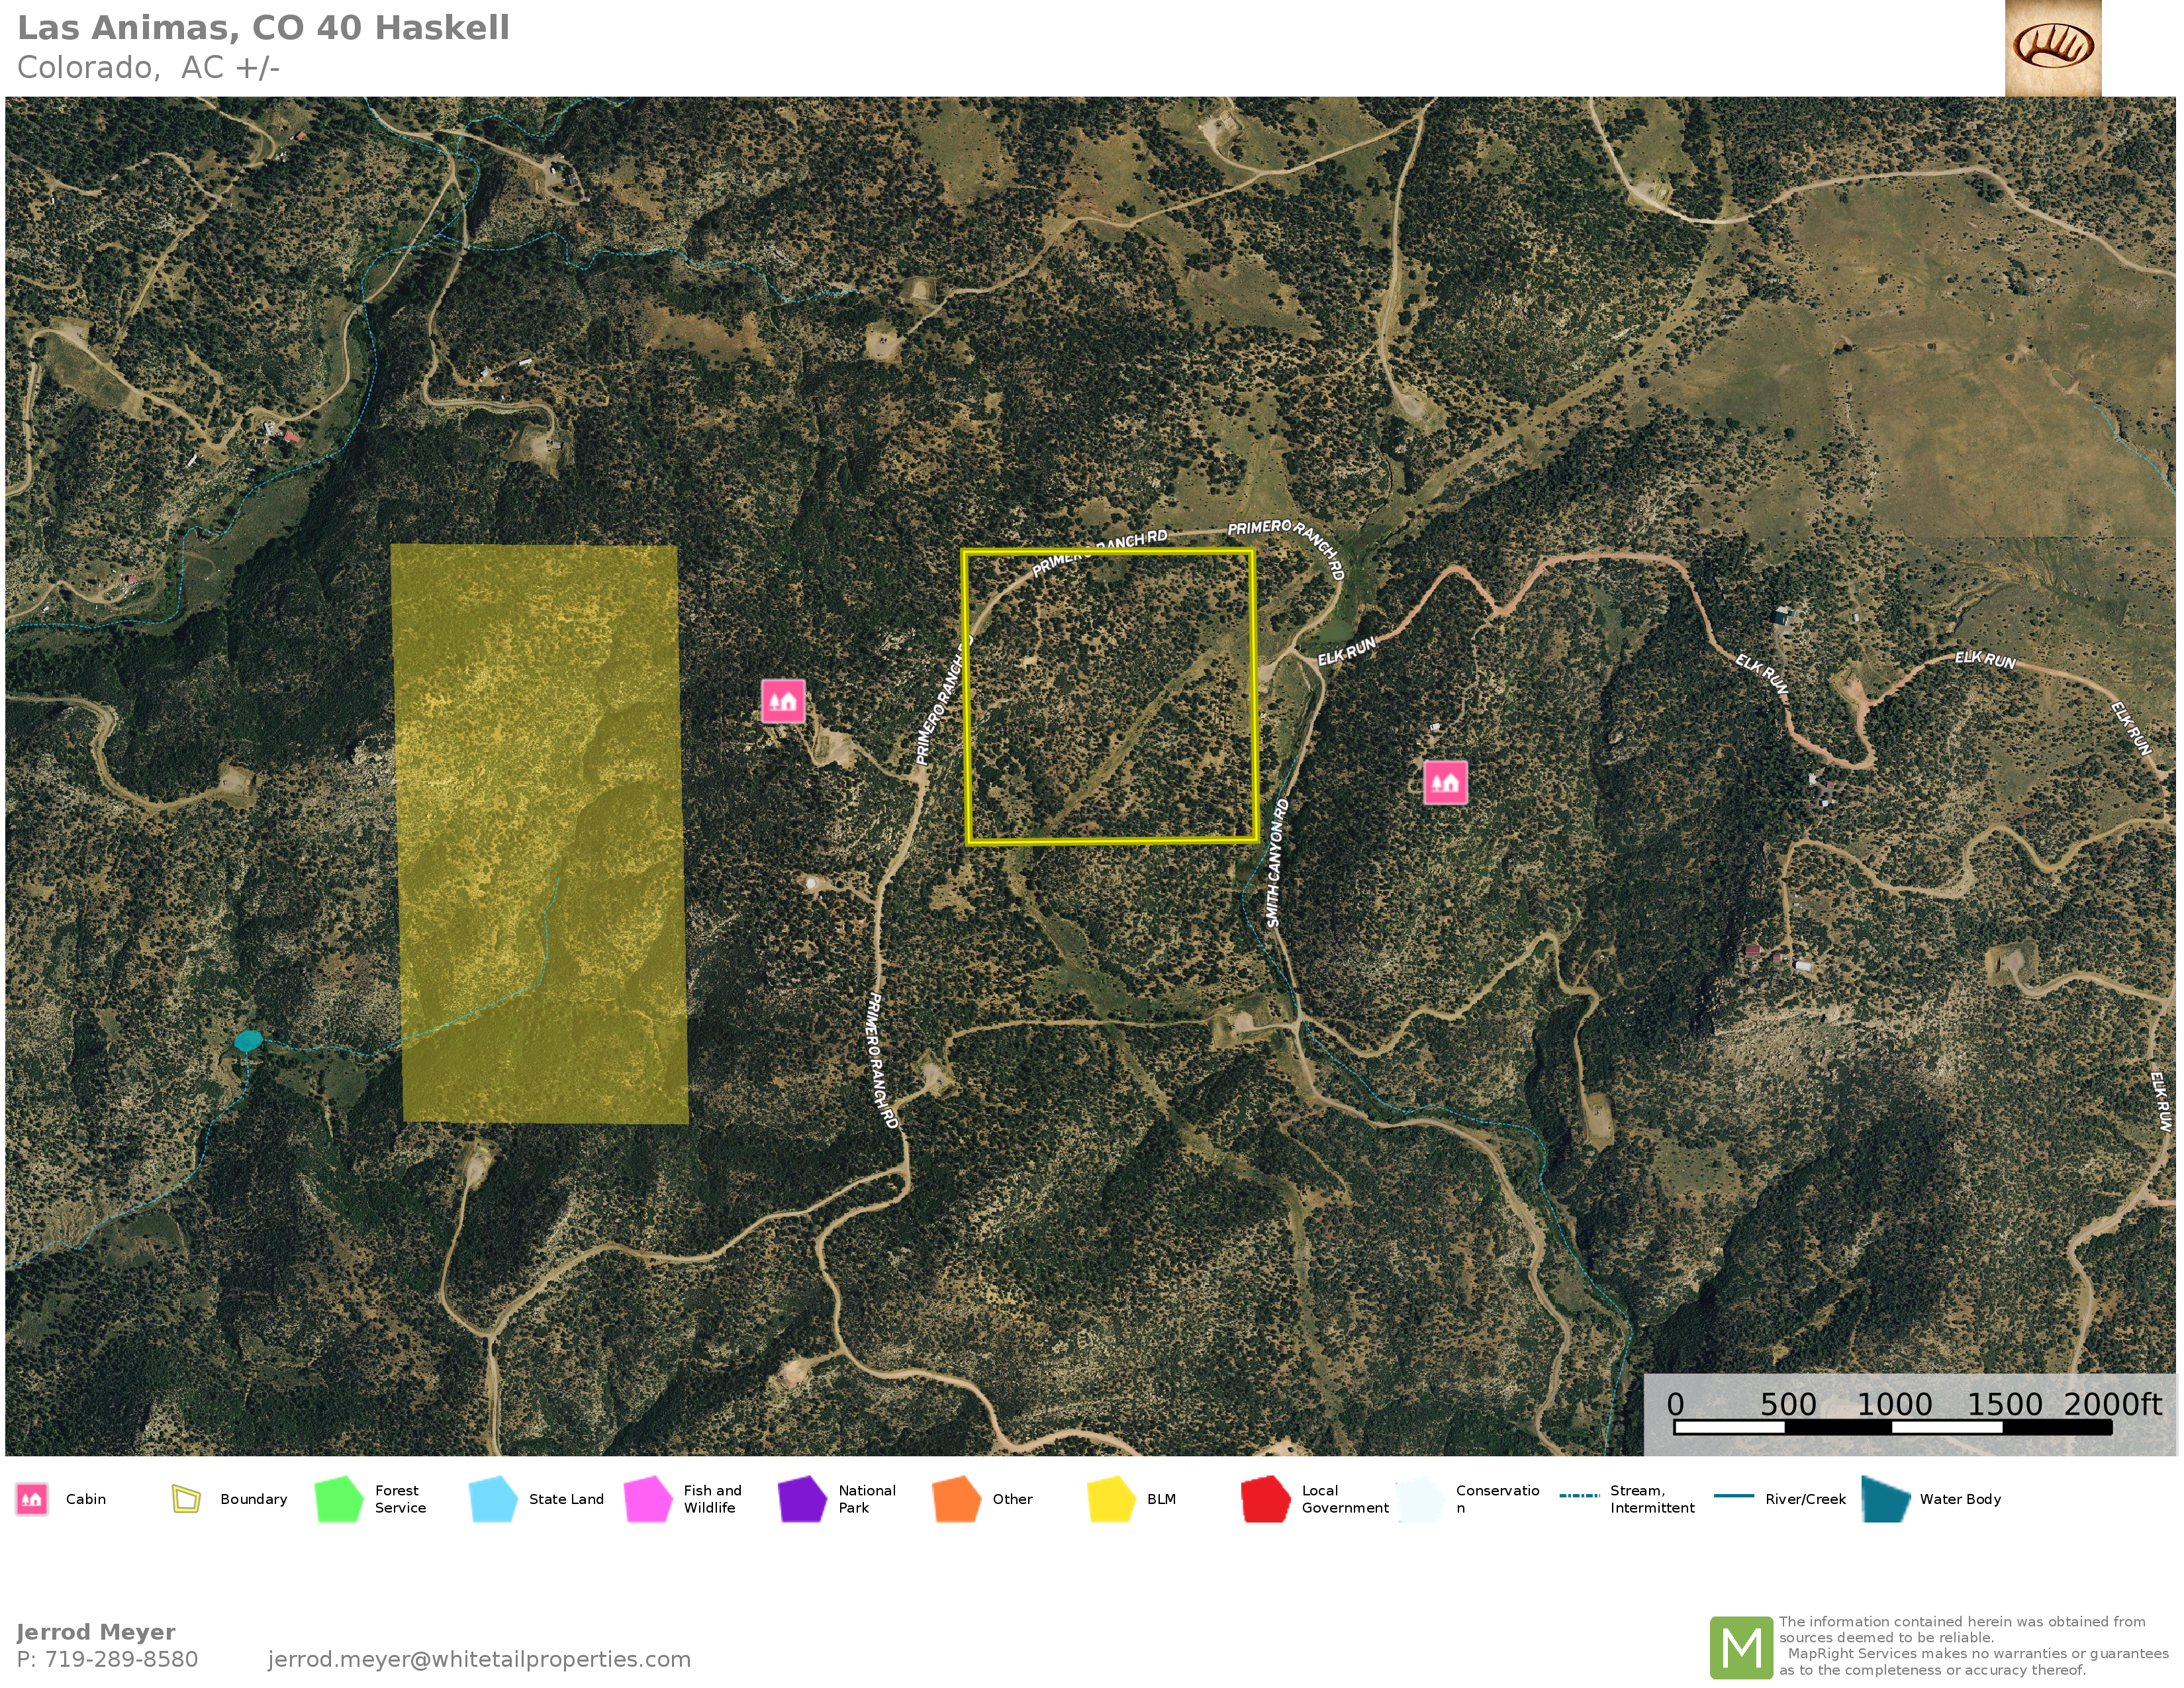
Task: Click the map scale bar
Action: tap(1892, 1427)
